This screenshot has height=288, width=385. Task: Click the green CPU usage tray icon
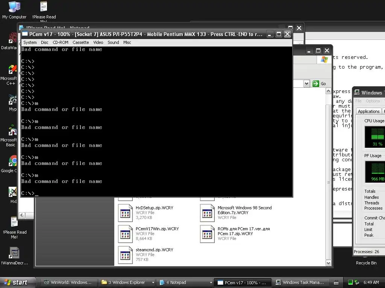pyautogui.click(x=350, y=282)
